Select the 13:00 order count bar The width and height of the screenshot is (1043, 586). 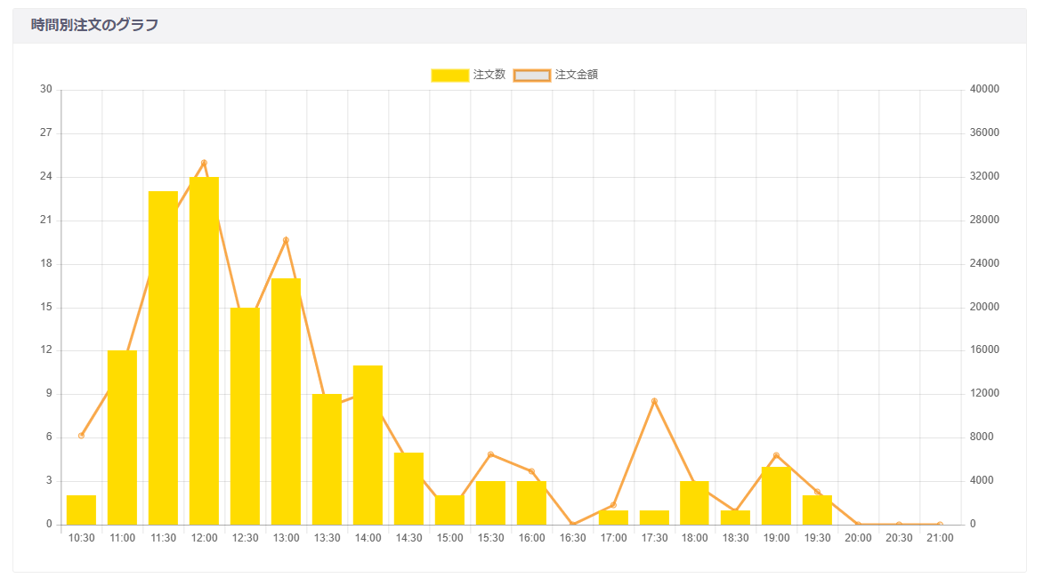coord(286,402)
